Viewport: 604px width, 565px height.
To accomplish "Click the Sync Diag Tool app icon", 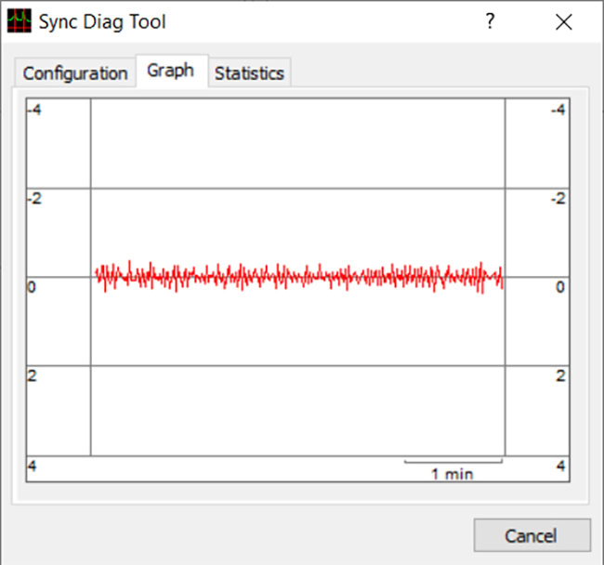I will (x=20, y=21).
